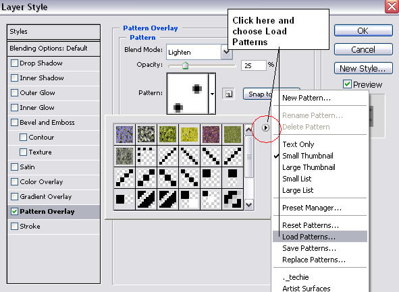
Task: Open Preset Manager from the menu
Action: [x=312, y=208]
